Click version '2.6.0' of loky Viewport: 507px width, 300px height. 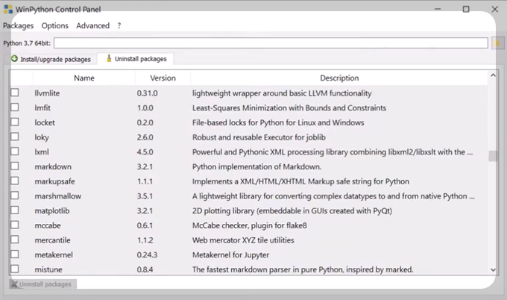pos(145,137)
